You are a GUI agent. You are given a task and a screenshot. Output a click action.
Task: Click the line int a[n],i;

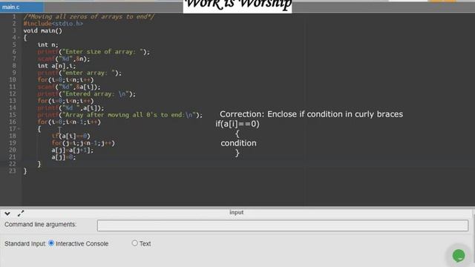[56, 66]
